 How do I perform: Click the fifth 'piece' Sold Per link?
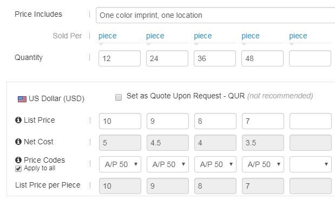click(298, 36)
